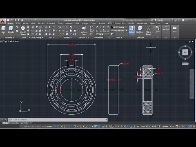Screen dimensions: 196x147
Task: Open the World UCS dropdown
Action: [103, 34]
